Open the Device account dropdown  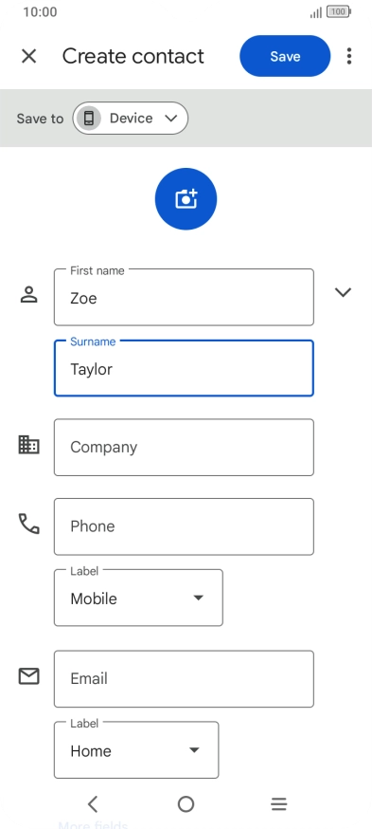(x=131, y=118)
